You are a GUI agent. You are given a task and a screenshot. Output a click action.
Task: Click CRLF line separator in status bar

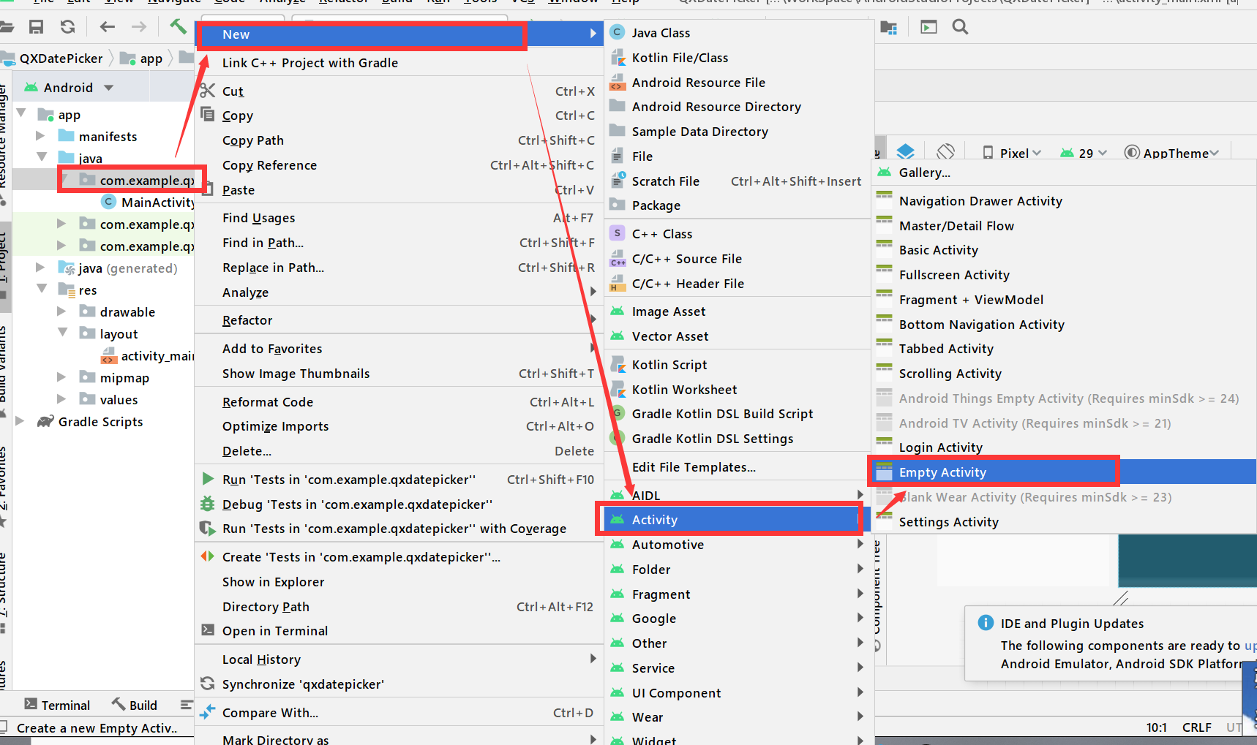(1197, 727)
